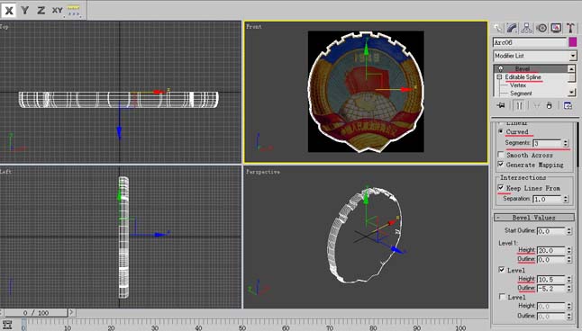Click the time slider 0 / 100
Screen dimensions: 582x331
tap(36, 313)
